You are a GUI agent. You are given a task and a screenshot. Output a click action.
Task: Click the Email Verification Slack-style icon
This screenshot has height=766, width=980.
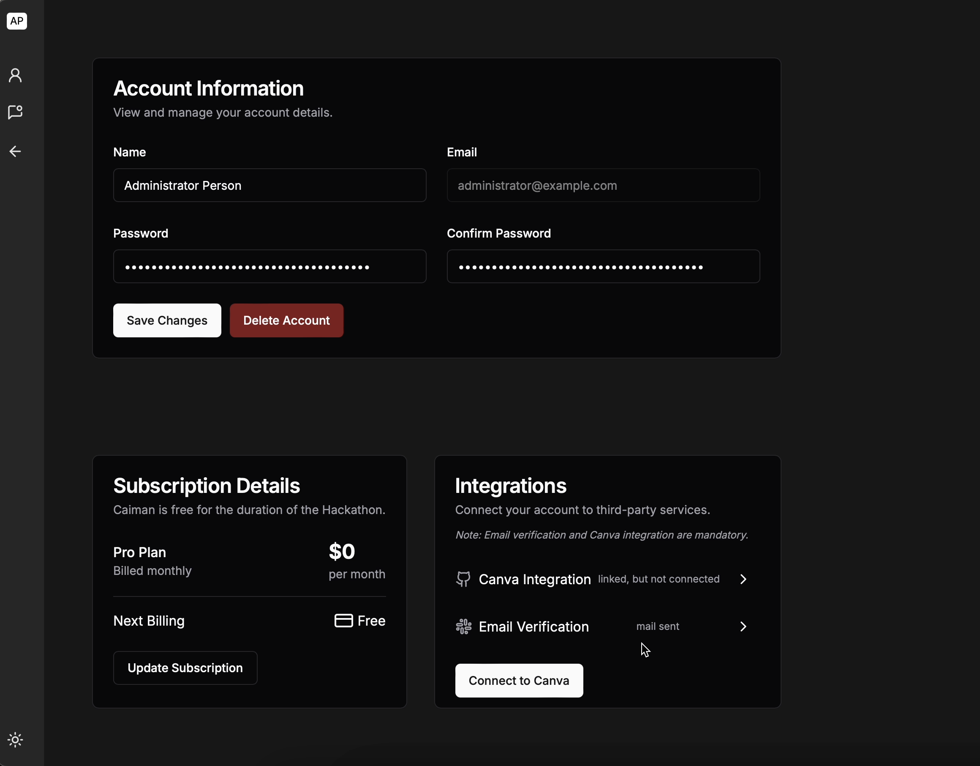[463, 626]
